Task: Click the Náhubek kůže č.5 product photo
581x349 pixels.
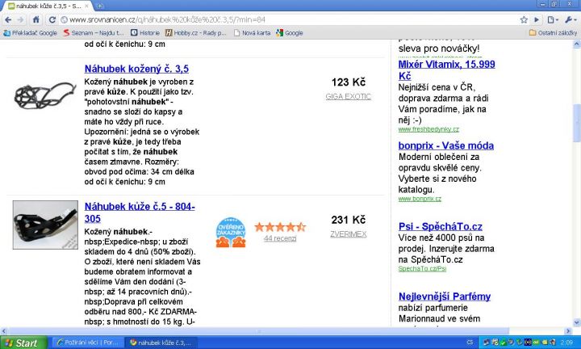Action: click(45, 225)
